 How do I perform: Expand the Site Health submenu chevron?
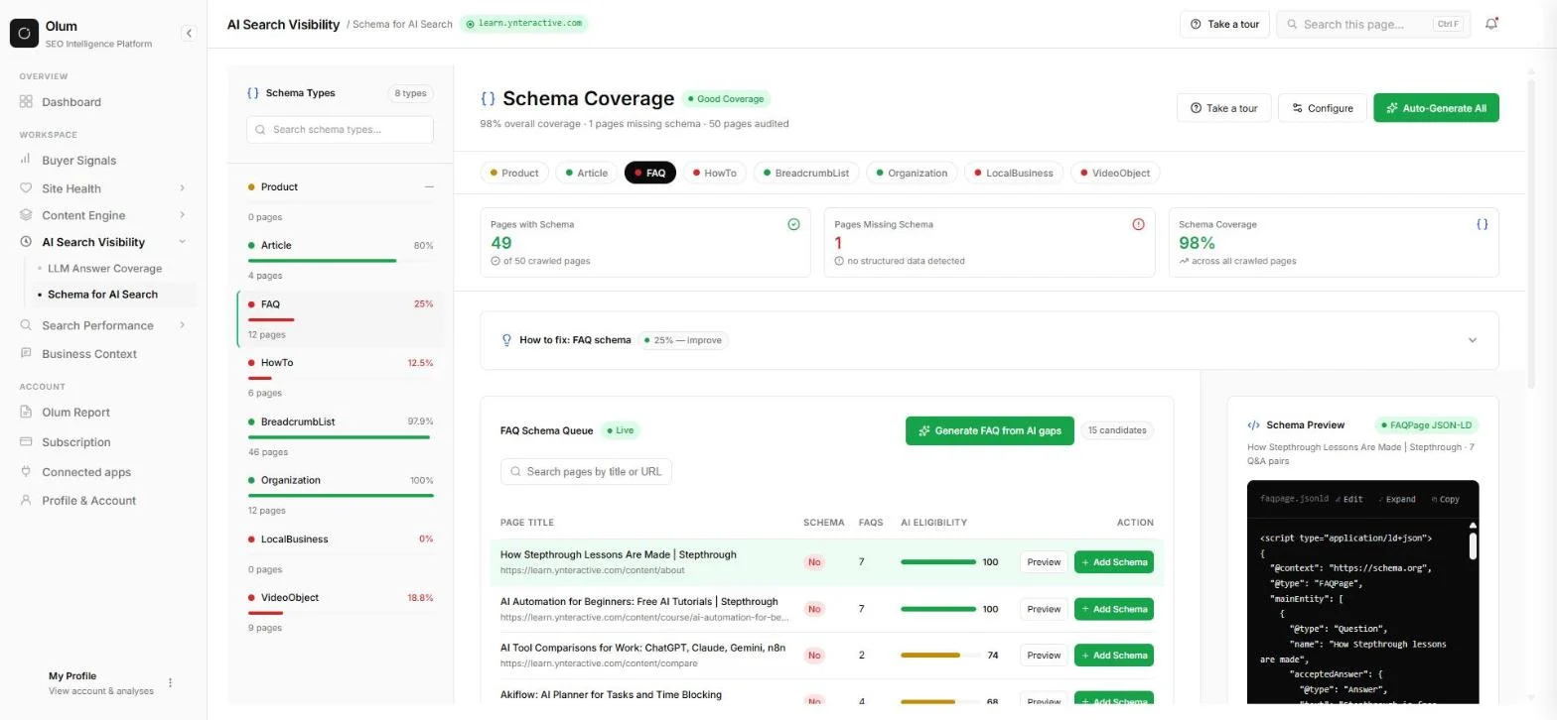[182, 188]
